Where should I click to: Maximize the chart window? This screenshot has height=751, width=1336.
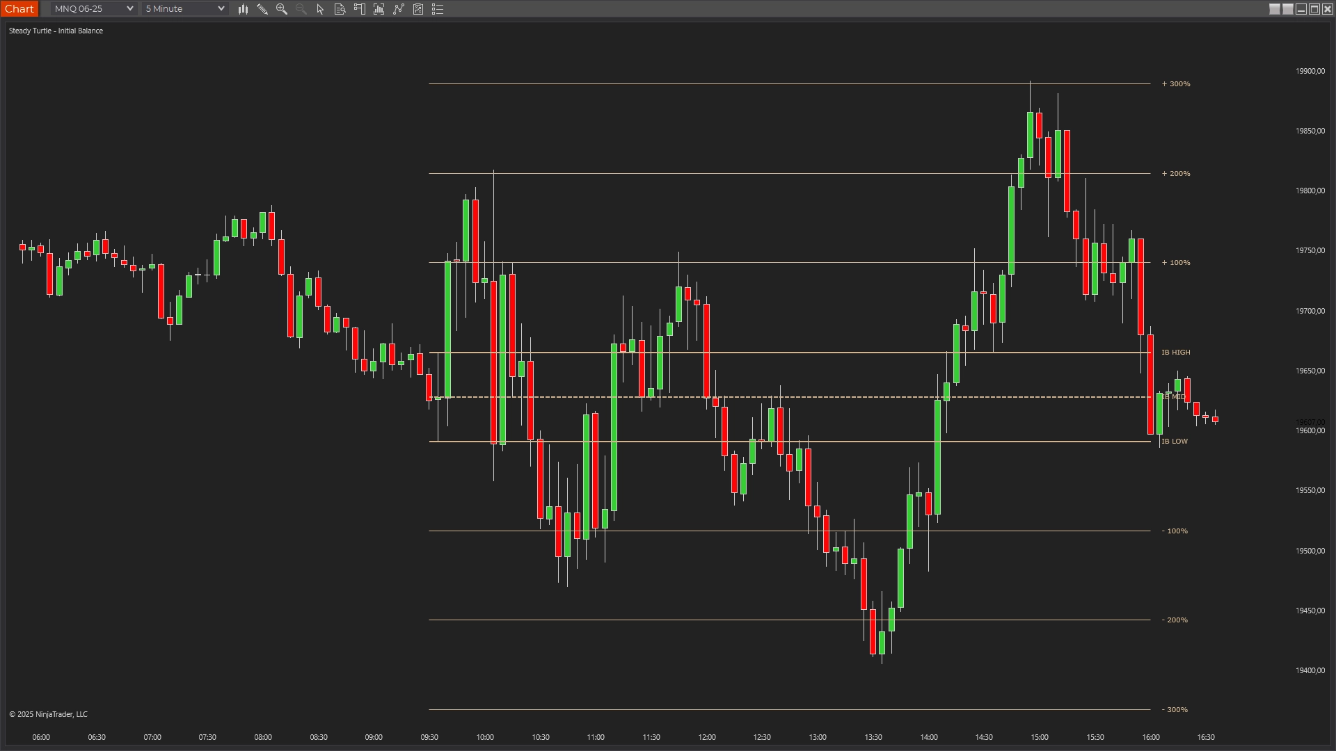click(1314, 9)
